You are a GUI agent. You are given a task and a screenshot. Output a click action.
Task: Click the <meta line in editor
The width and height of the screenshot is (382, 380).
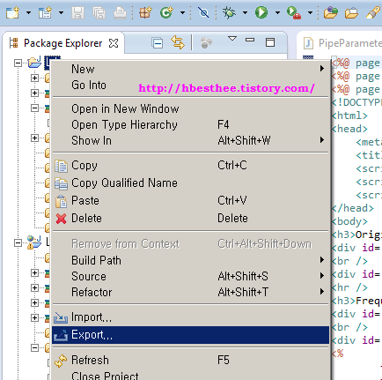coord(369,142)
